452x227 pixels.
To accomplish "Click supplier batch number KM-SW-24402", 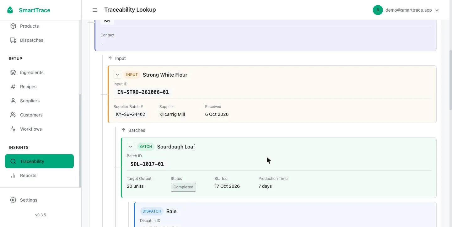I will (x=131, y=114).
